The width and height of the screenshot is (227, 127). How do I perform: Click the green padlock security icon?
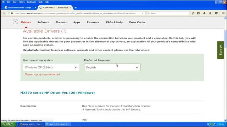point(12,13)
